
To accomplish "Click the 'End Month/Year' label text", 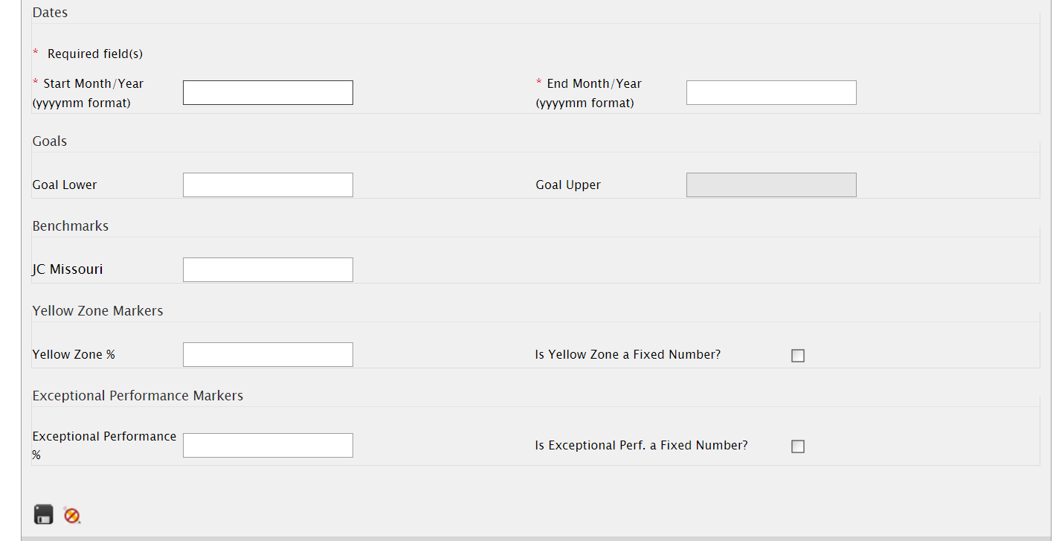I will [x=594, y=83].
